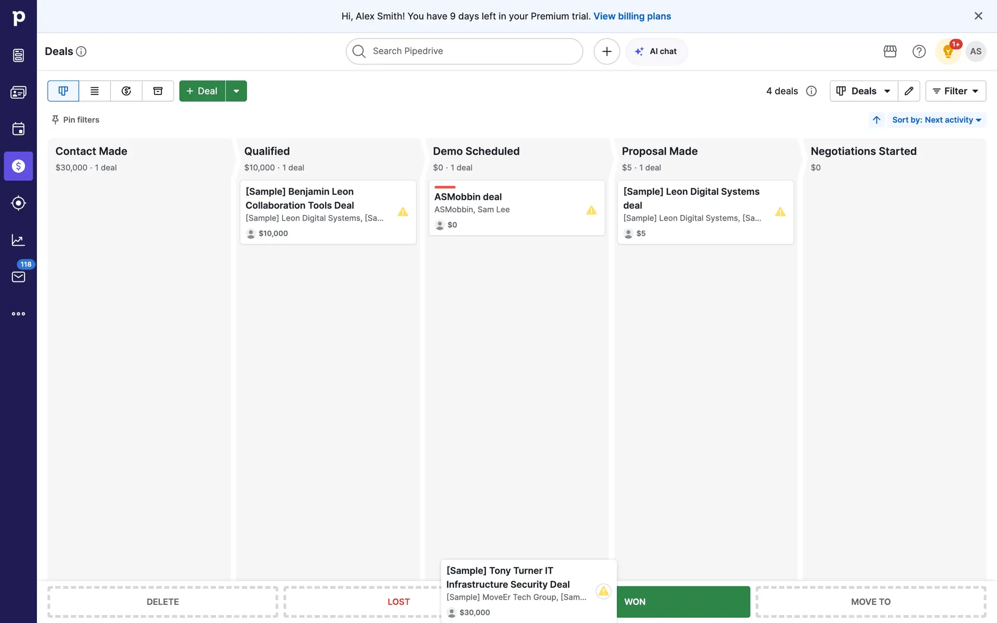This screenshot has height=623, width=997.
Task: Select the pipeline kanban view toggle
Action: tap(63, 91)
